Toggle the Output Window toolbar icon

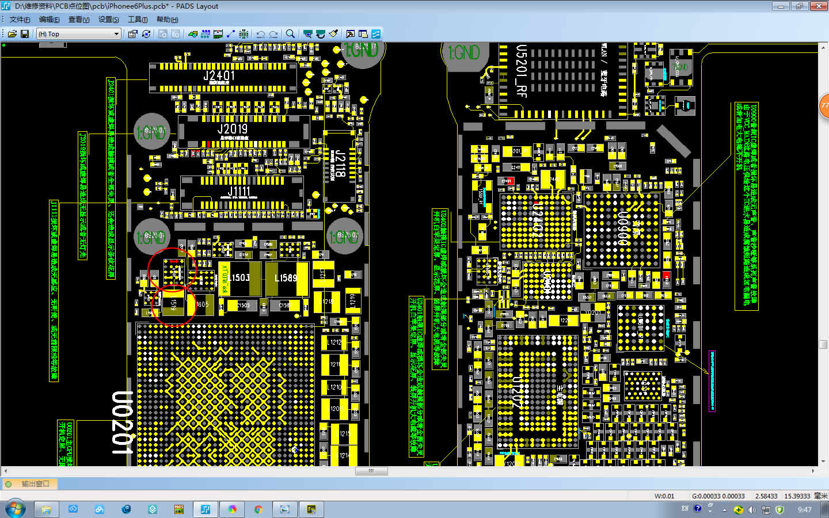(x=350, y=34)
